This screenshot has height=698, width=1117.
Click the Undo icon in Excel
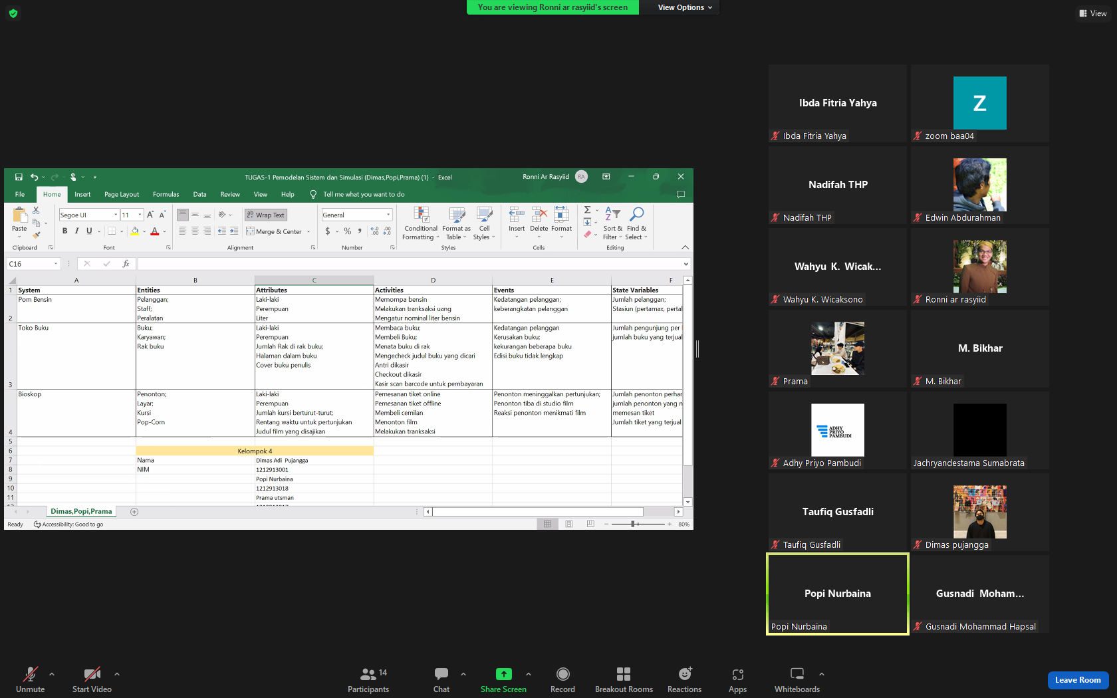(34, 177)
